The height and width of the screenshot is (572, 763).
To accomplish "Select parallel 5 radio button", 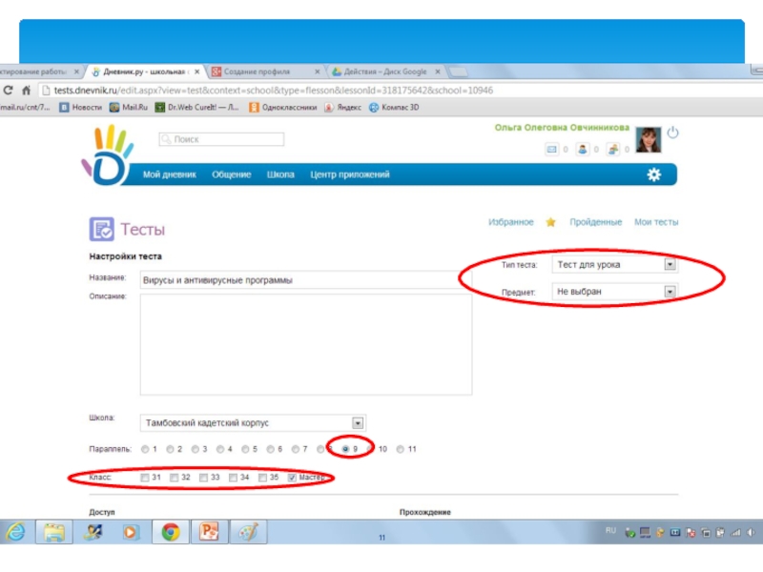I will [x=245, y=449].
